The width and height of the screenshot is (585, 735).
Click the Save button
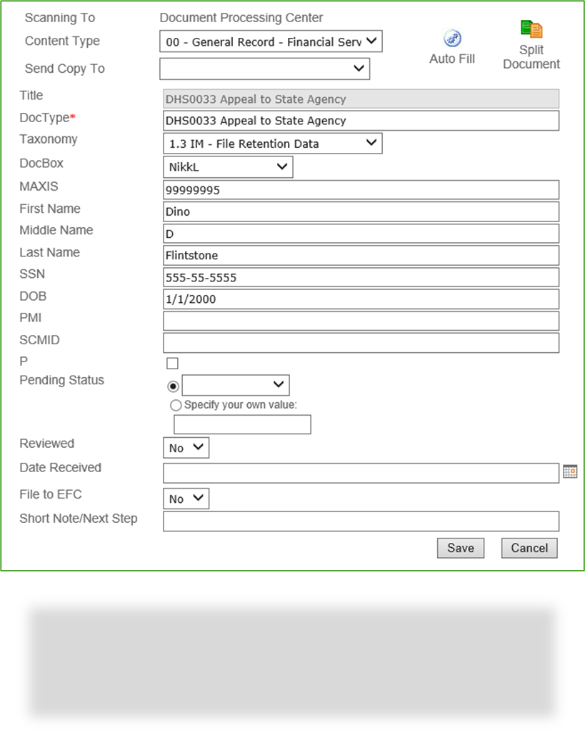460,548
